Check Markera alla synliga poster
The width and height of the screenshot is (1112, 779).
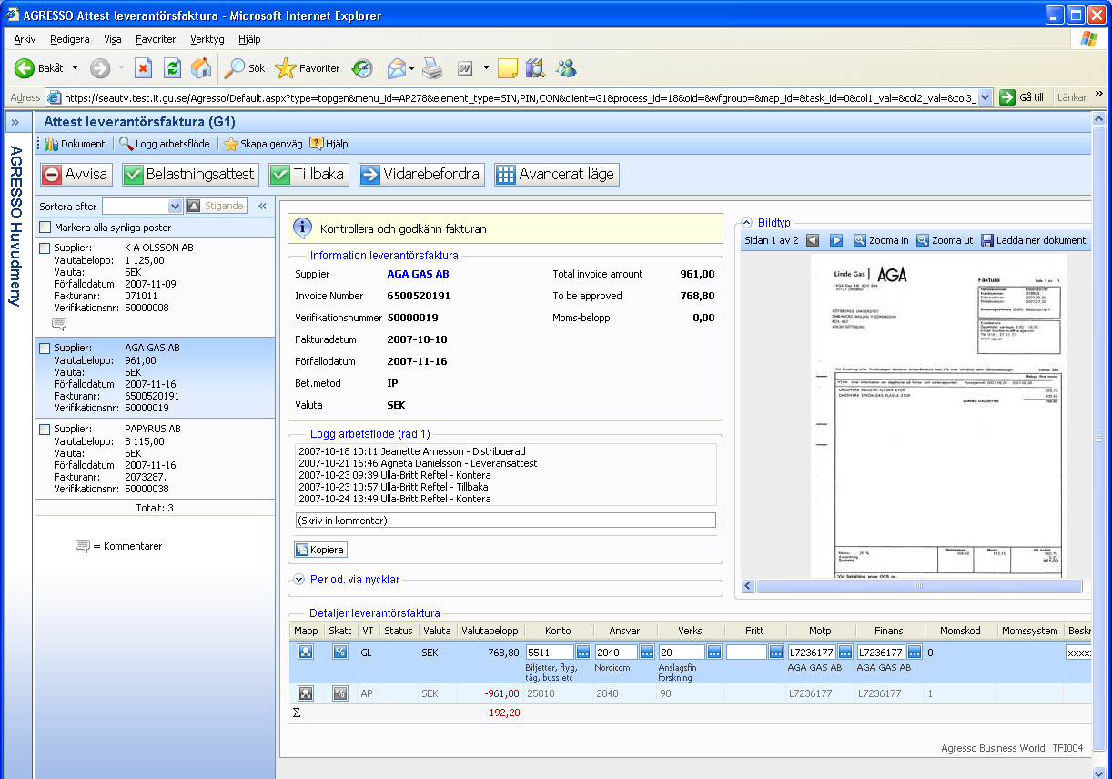[45, 228]
